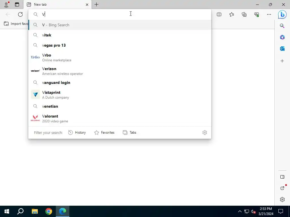Viewport: 290px width, 217px height.
Task: Select the Verizon suggestion
Action: pyautogui.click(x=120, y=71)
